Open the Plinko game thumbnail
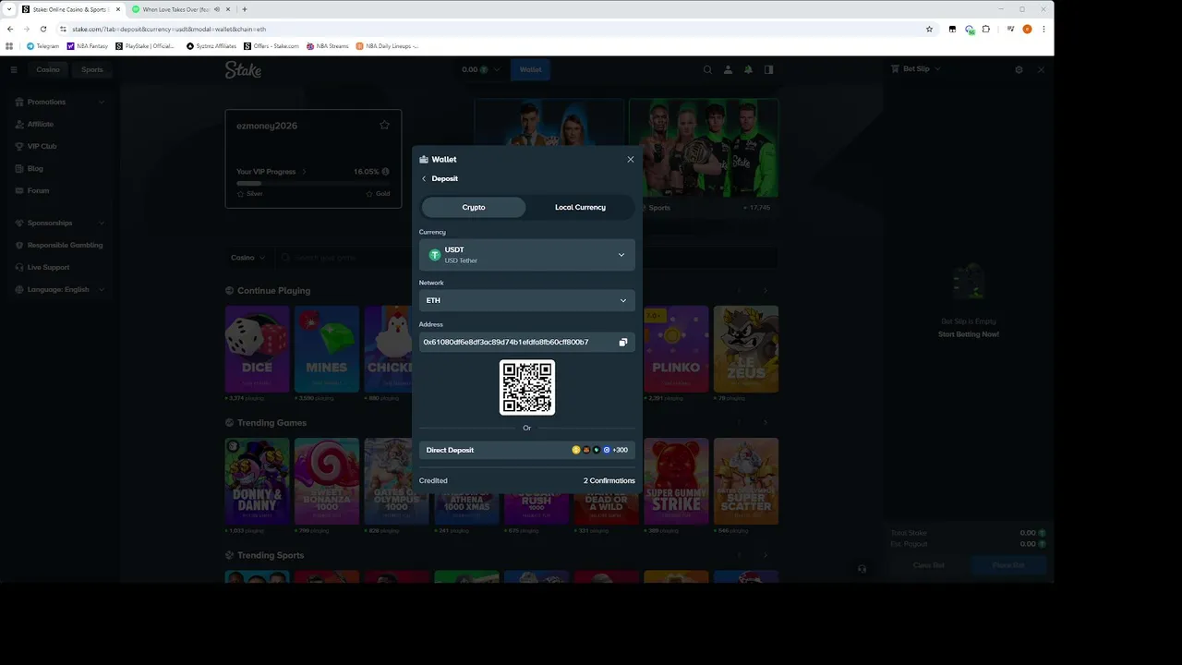Image resolution: width=1182 pixels, height=665 pixels. [x=676, y=349]
